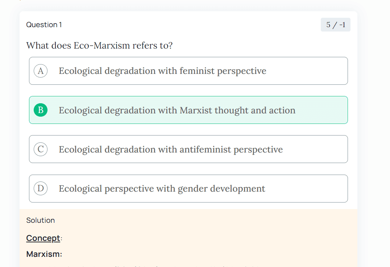The height and width of the screenshot is (267, 390).
Task: Click the Marxism subheading
Action: (44, 254)
